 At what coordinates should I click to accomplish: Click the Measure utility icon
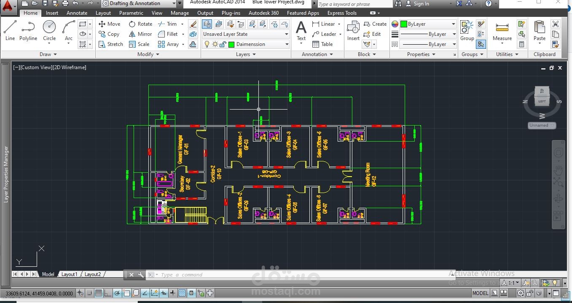(502, 31)
